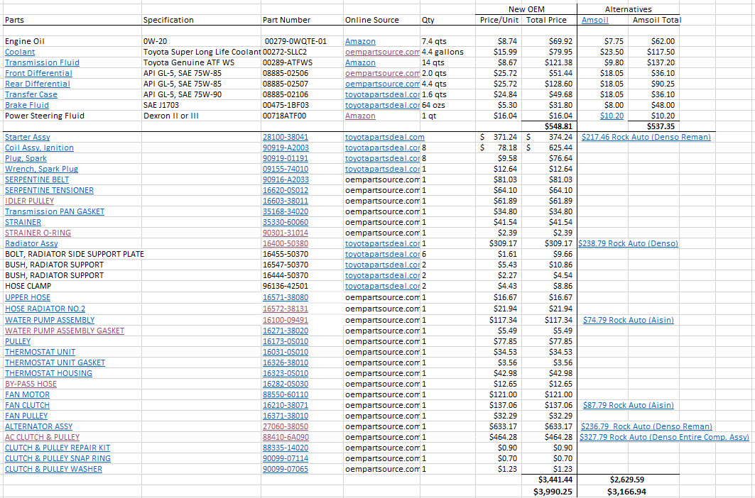Open the STRAINER O-RING link
The width and height of the screenshot is (755, 498).
pos(38,233)
